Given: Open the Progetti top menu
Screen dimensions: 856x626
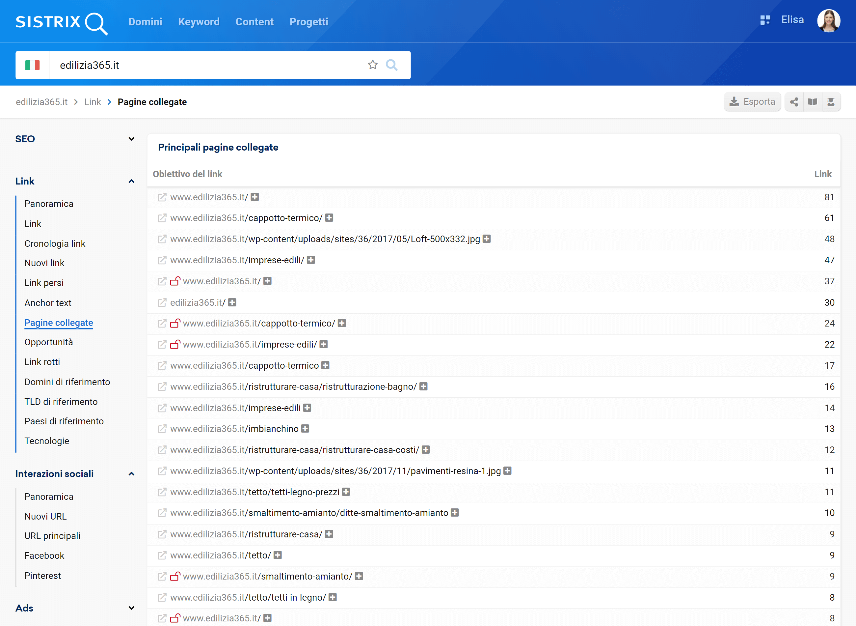Looking at the screenshot, I should [308, 22].
